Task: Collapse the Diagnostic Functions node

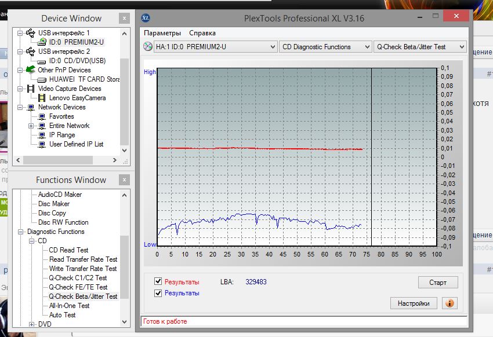Action: [20, 232]
